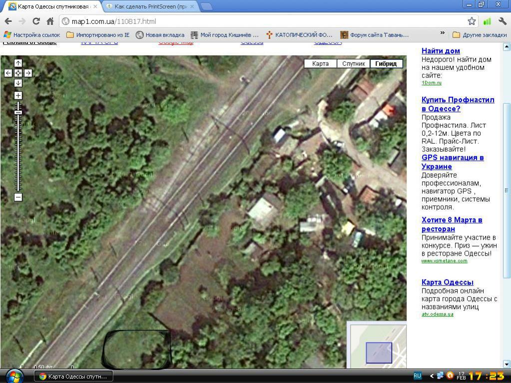Viewport: 511px width, 383px height.
Task: Click the vertical scrollbar thumb
Action: [x=507, y=191]
